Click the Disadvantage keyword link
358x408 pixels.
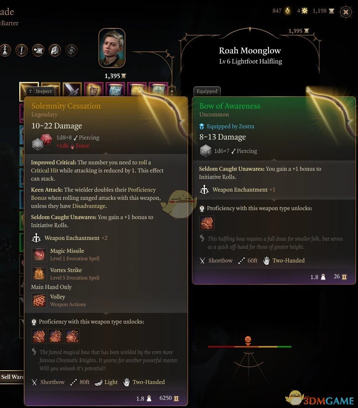click(x=89, y=206)
